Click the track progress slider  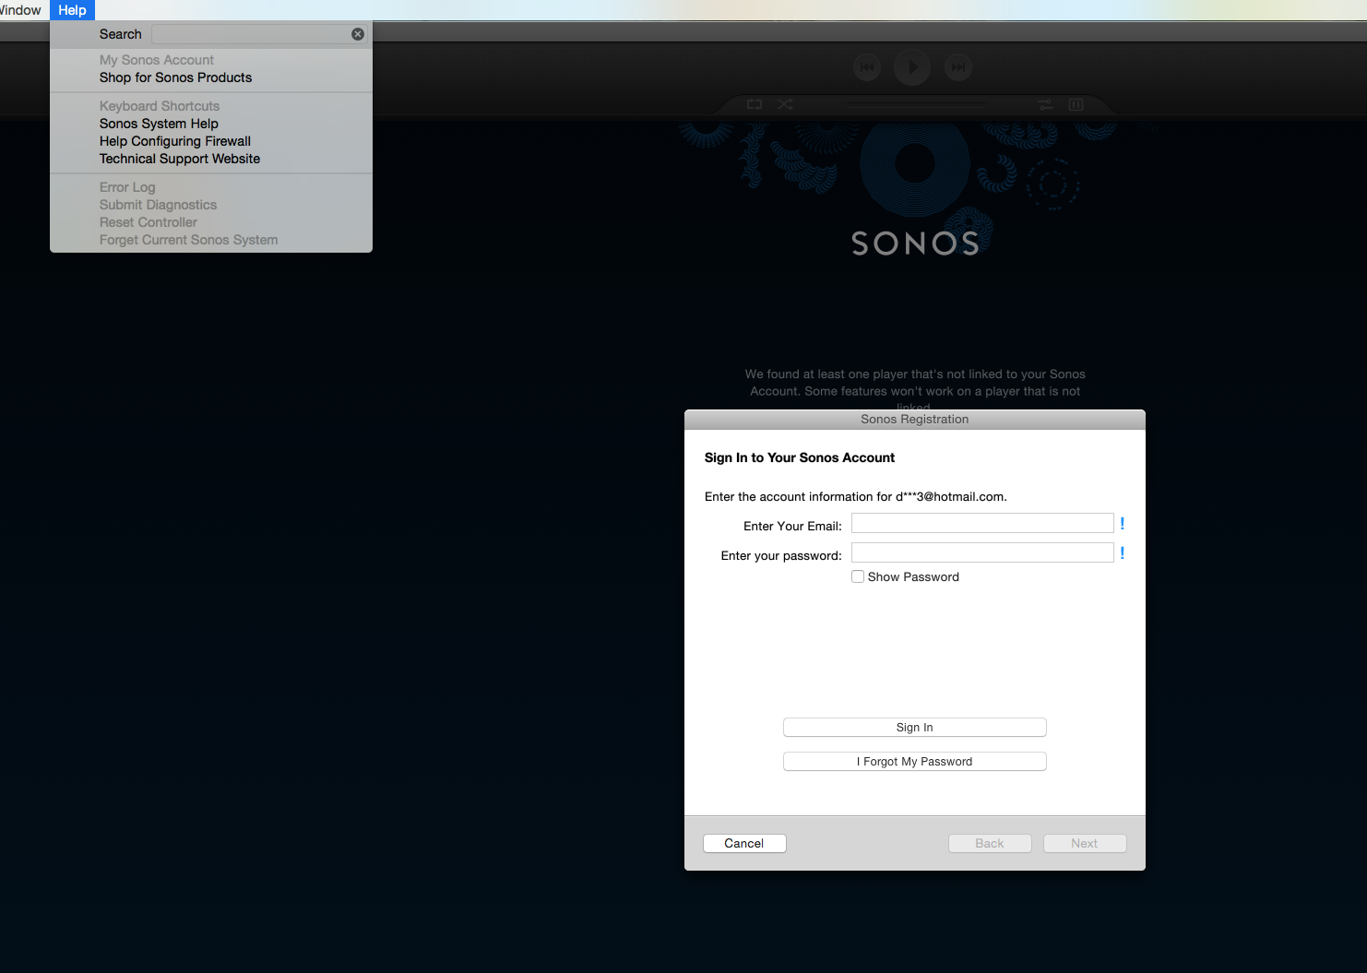coord(916,105)
